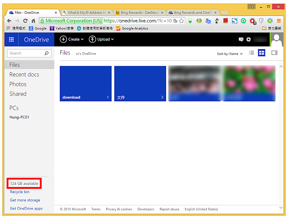Click the globe extension icon
The width and height of the screenshot is (287, 218).
(270, 21)
